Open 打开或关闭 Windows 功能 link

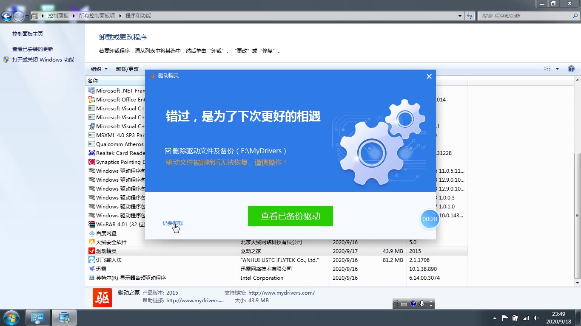click(x=43, y=60)
